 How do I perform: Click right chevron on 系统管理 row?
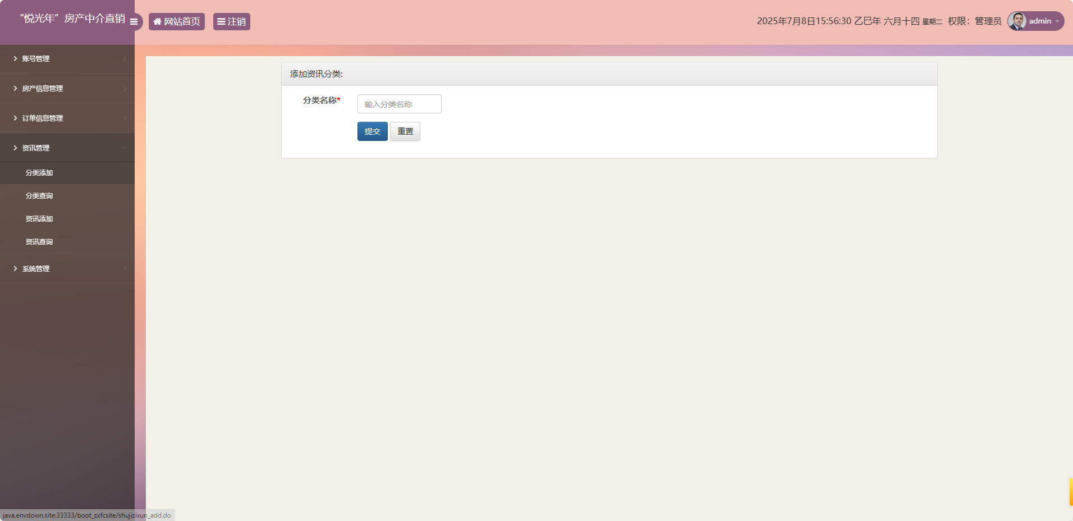pyautogui.click(x=125, y=268)
